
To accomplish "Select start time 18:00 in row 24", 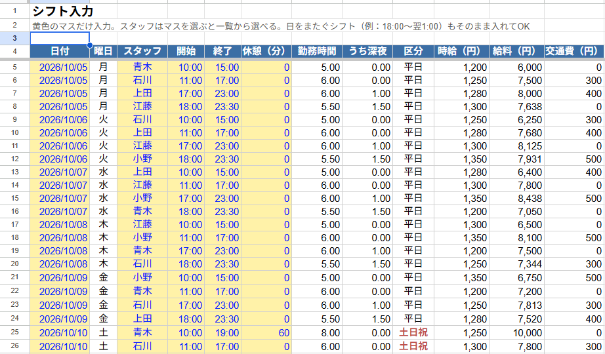I will (186, 319).
